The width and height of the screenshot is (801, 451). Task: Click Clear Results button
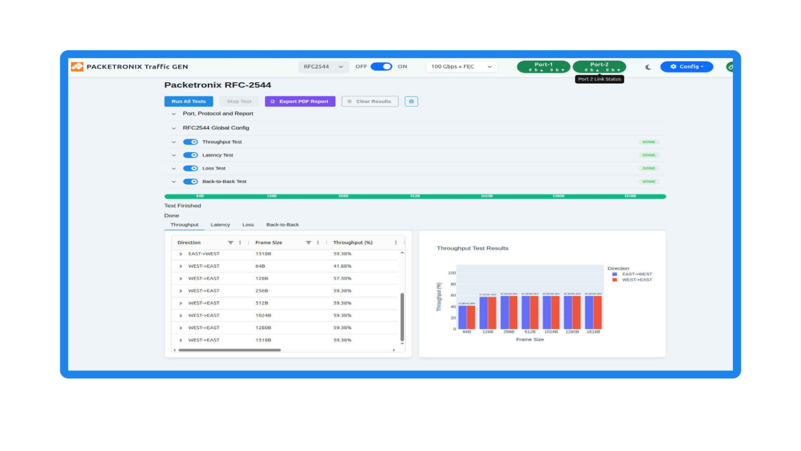370,101
